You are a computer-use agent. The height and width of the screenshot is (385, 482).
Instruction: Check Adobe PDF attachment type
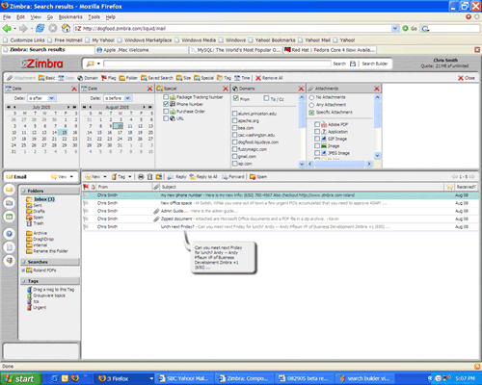317,124
